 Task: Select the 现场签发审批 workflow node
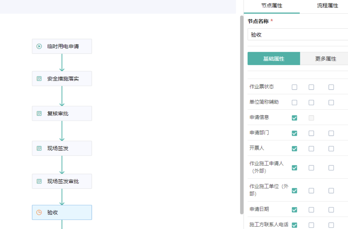[x=62, y=181]
